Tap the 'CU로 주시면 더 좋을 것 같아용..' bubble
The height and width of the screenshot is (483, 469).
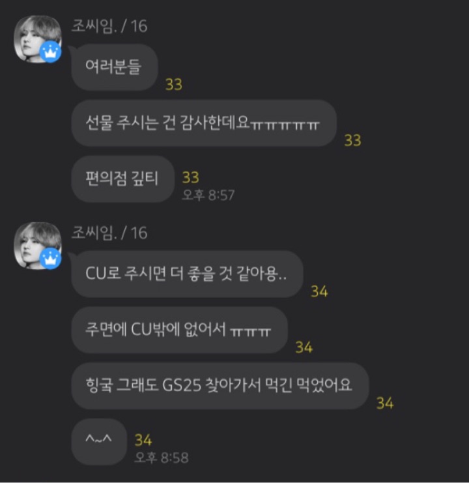tap(187, 274)
